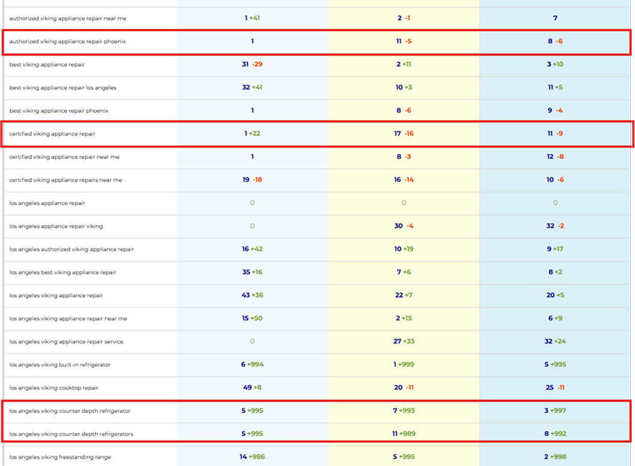Click the 'los angeles viking appliance repair service' keyword
635x466 pixels.
tap(66, 342)
